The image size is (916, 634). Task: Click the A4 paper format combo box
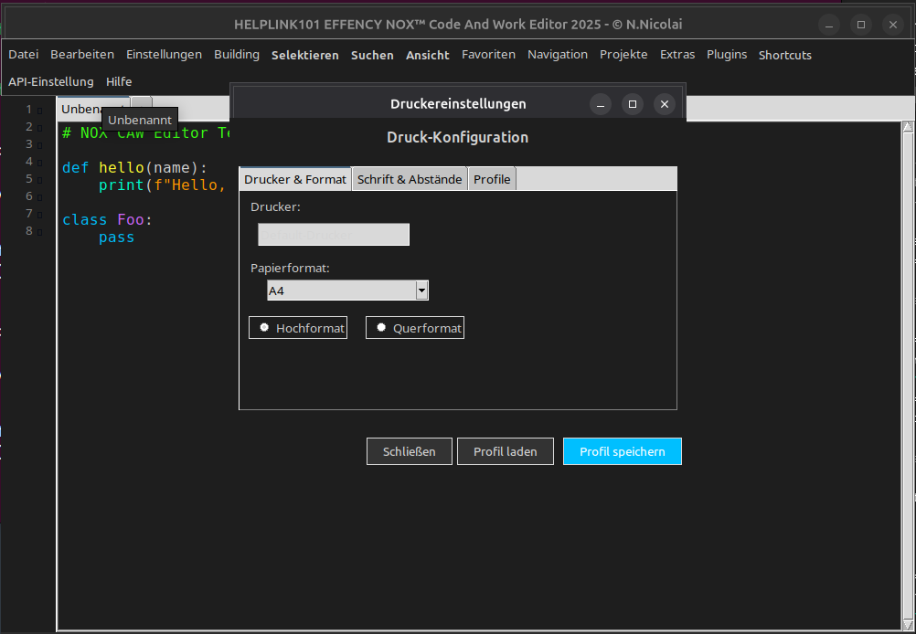(x=340, y=291)
